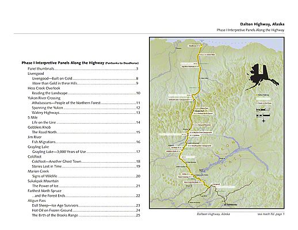
Task: Click the 'Farthest North Spruce' section heading
Action: tap(44, 191)
